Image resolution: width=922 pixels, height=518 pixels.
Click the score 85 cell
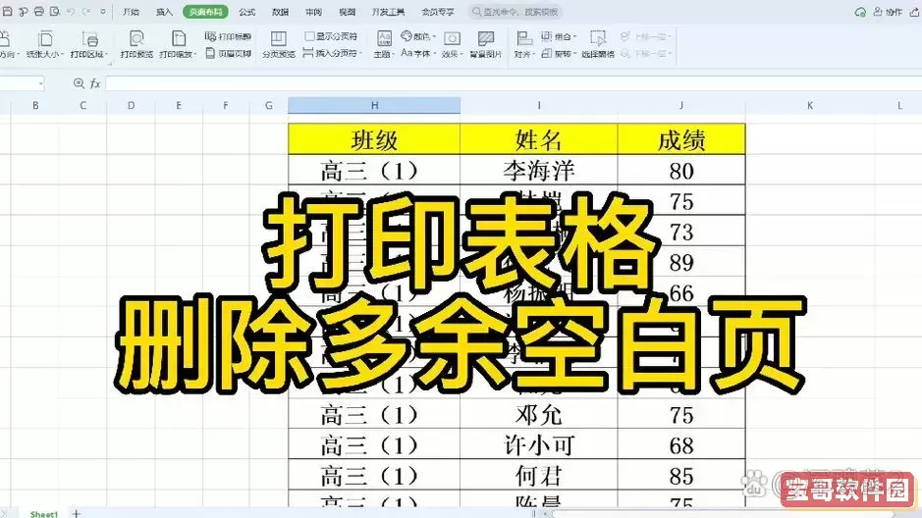coord(680,476)
